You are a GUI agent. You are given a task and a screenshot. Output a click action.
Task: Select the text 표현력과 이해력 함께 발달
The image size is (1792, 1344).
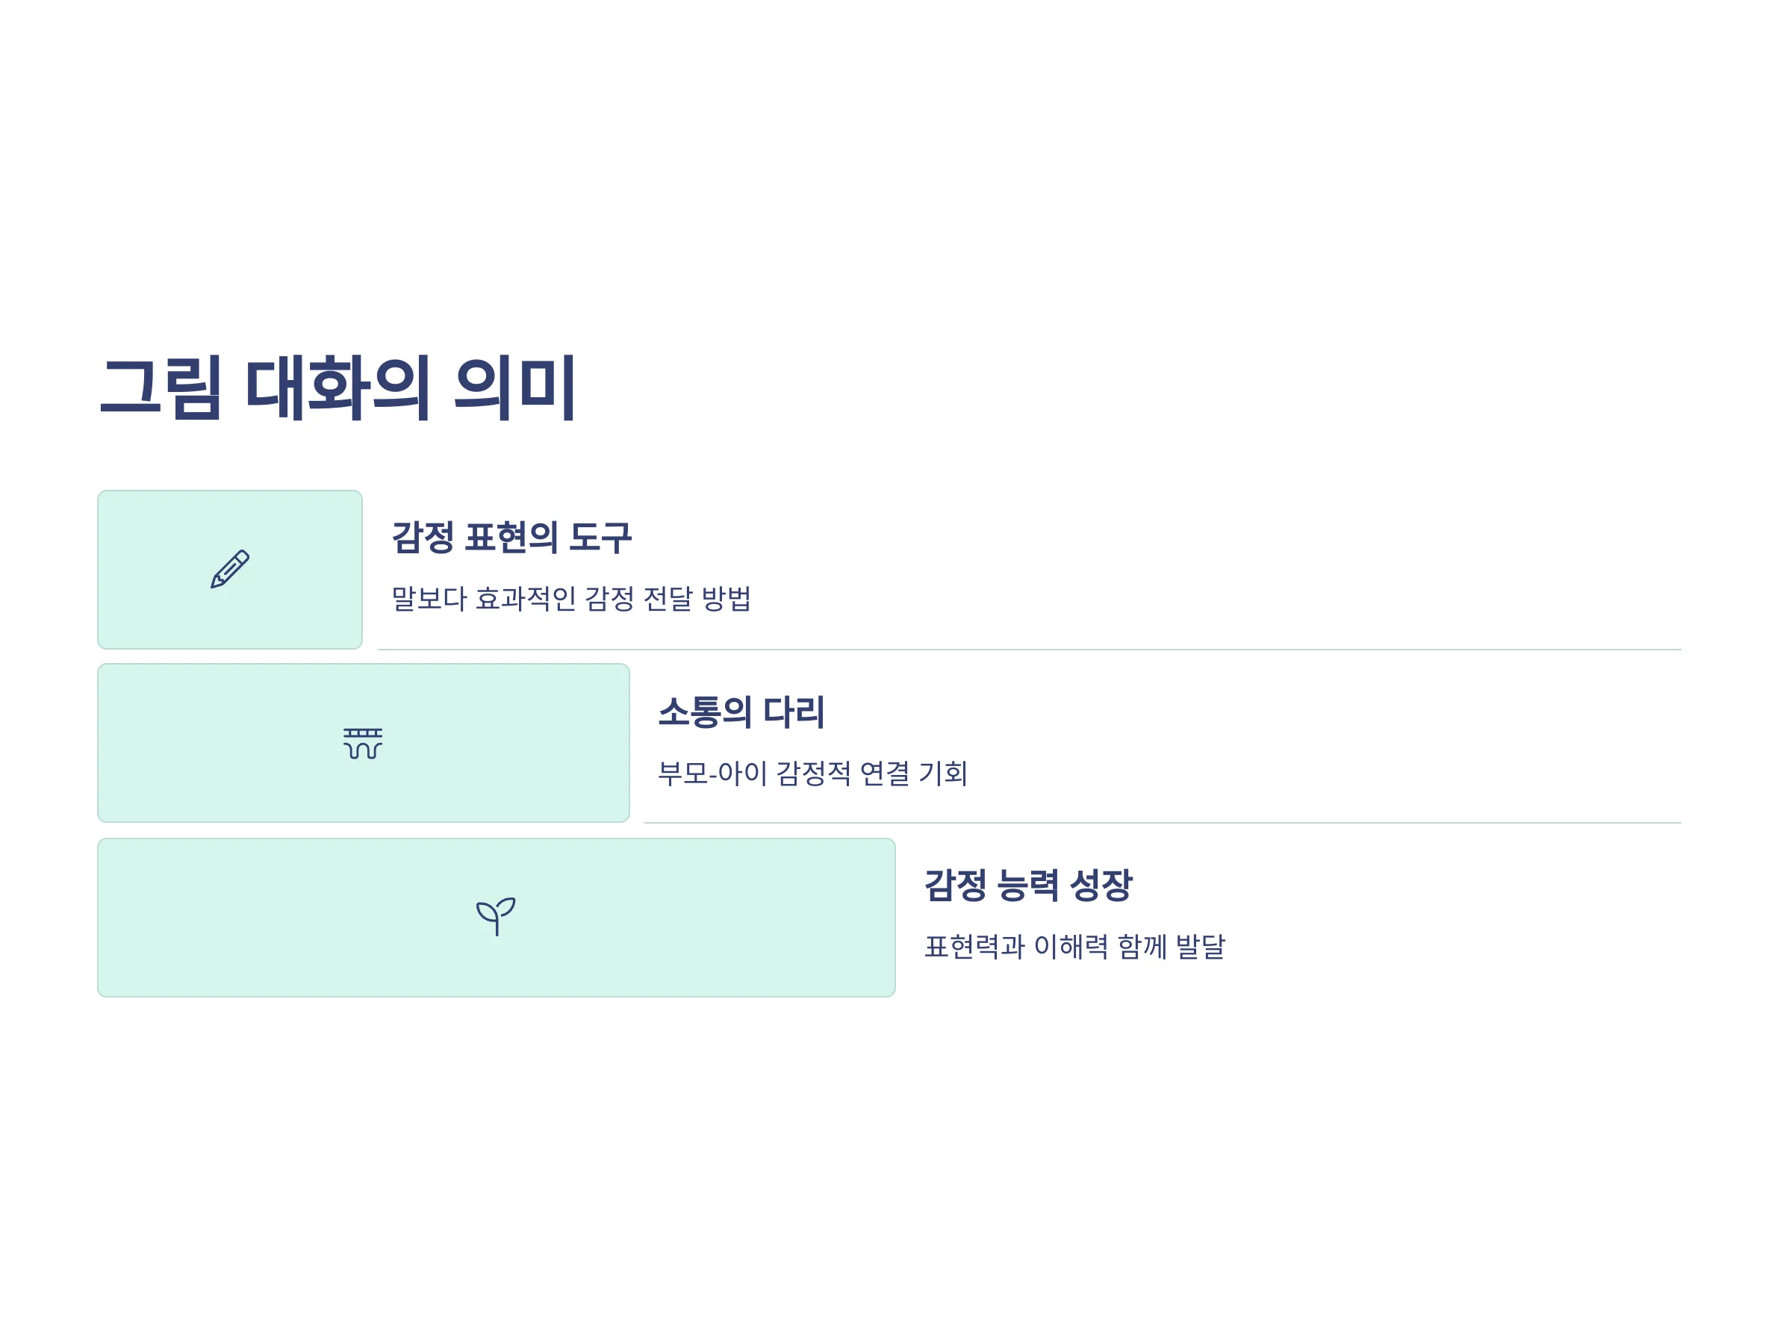1074,946
